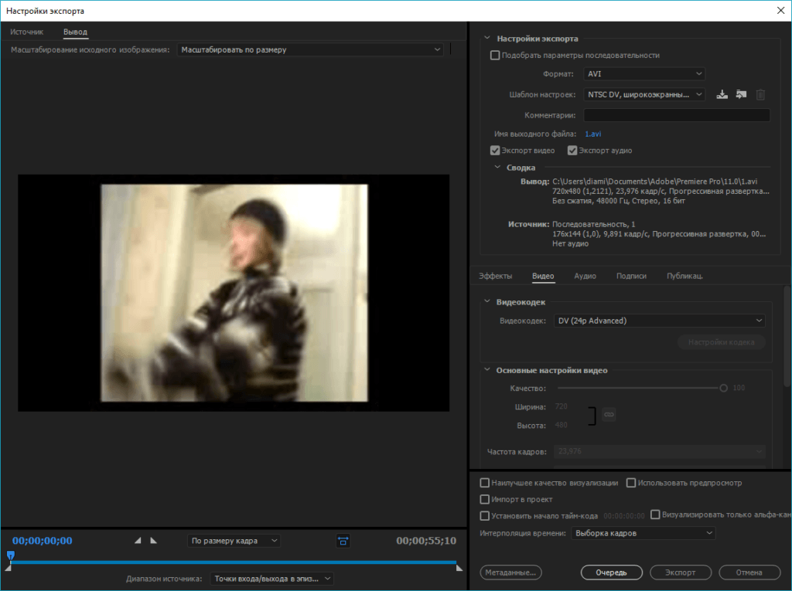
Task: Switch to the Аудио tab
Action: pos(585,276)
